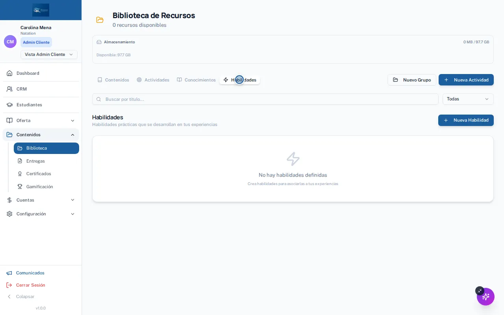This screenshot has height=315, width=504.
Task: Click the minimize arrows on the assistant widget
Action: point(480,291)
